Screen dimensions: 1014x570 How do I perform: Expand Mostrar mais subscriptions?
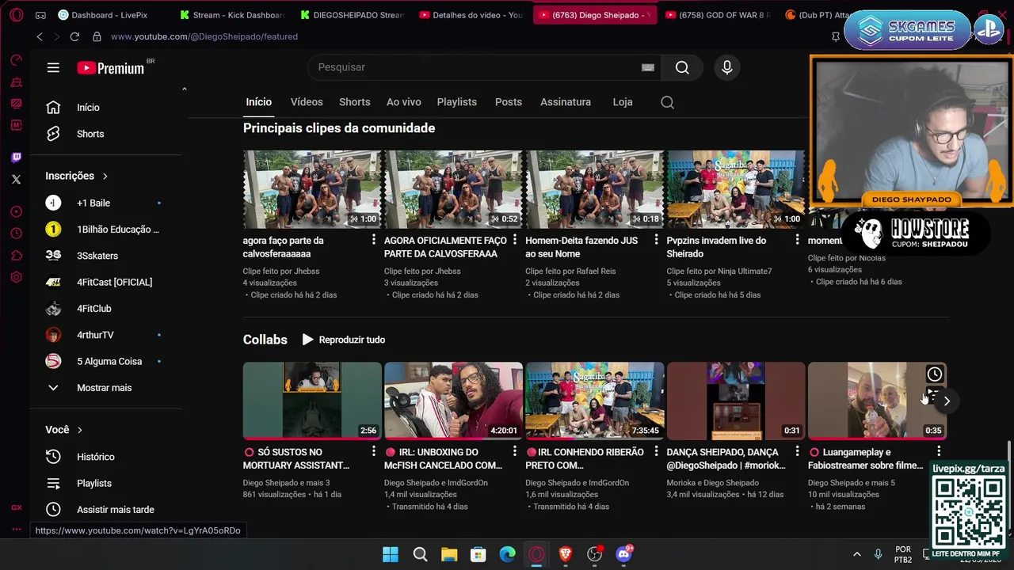pos(104,388)
